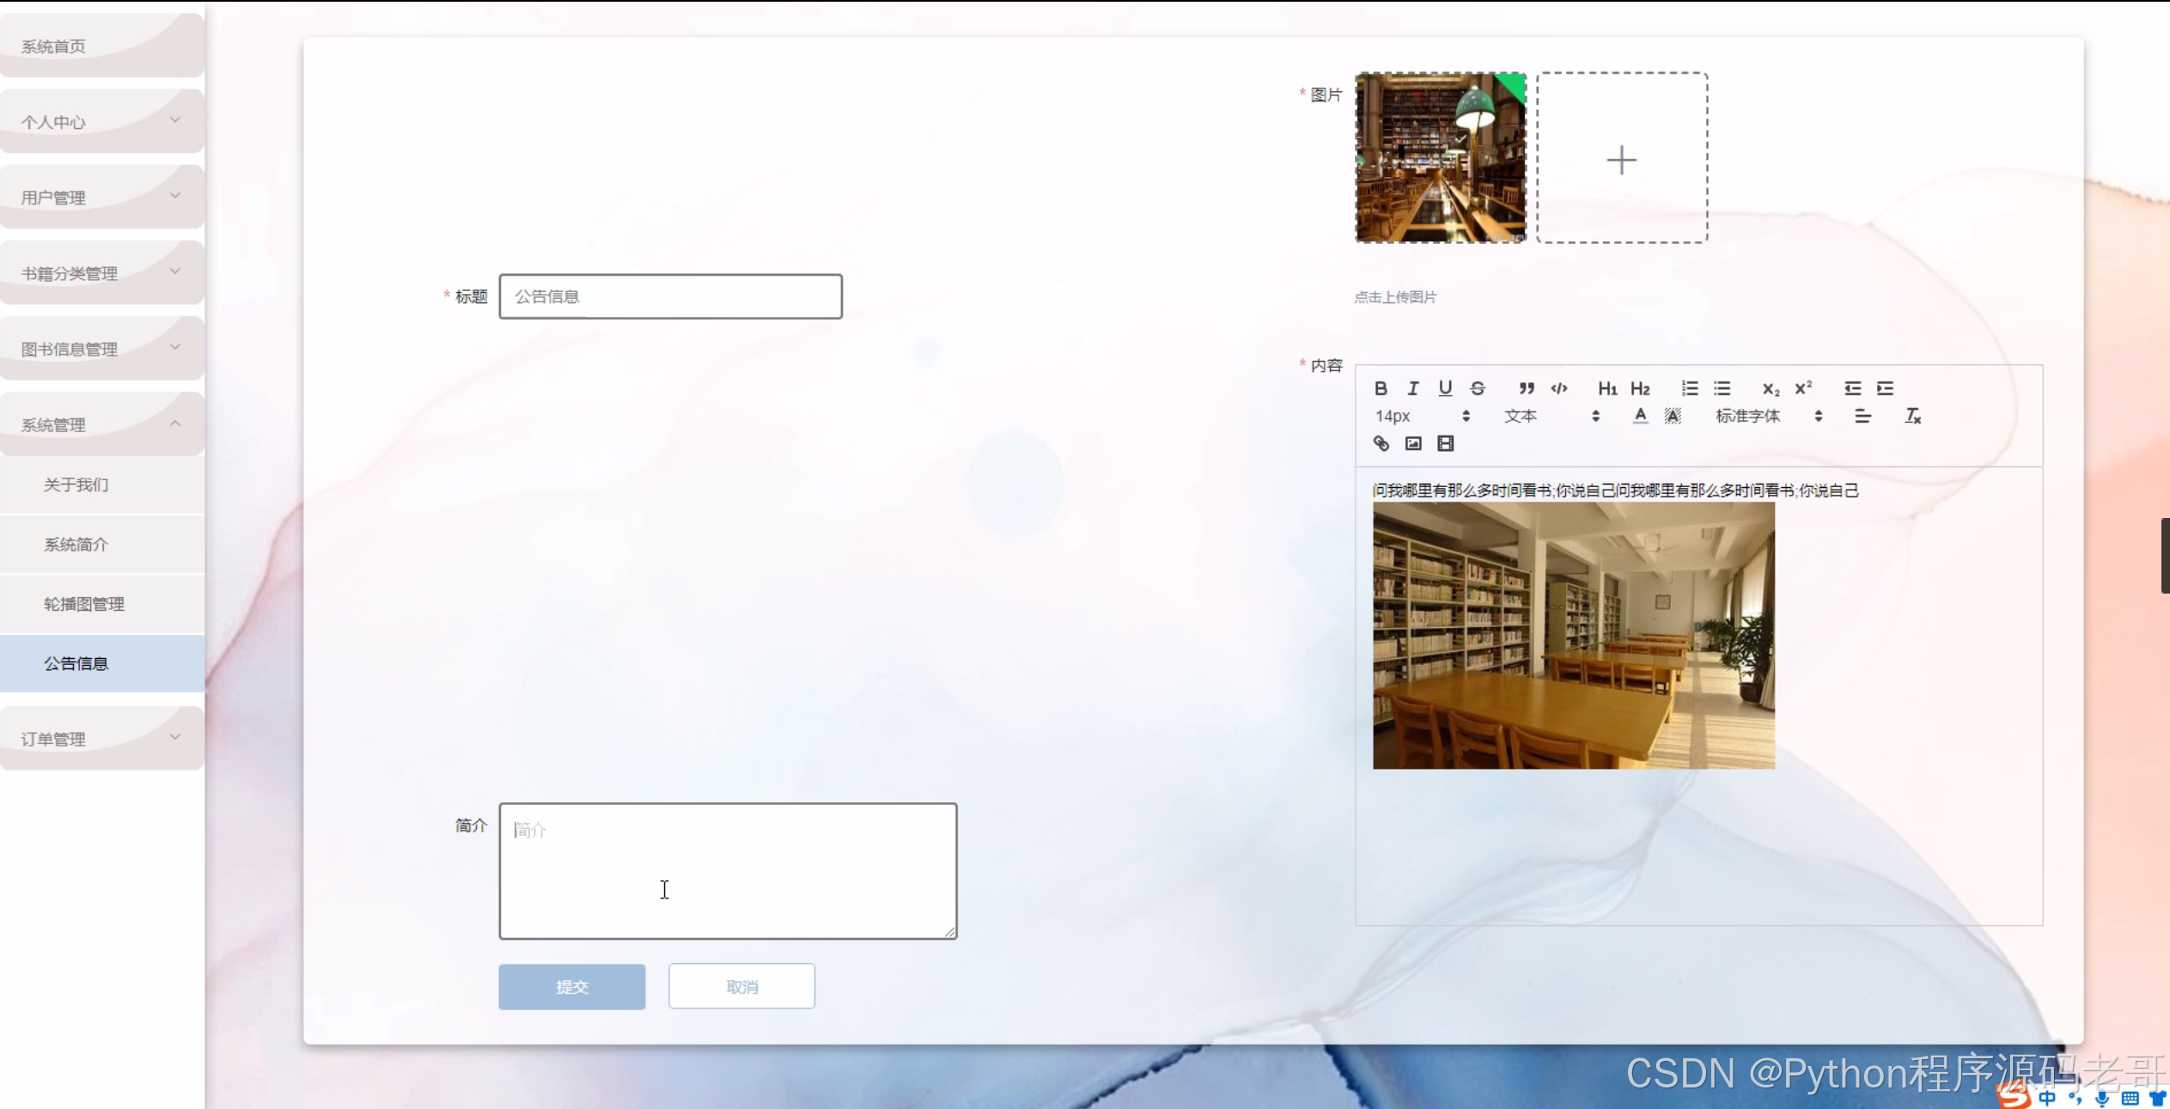The width and height of the screenshot is (2170, 1109).
Task: Expand the 用户管理 sidebar menu
Action: click(101, 197)
